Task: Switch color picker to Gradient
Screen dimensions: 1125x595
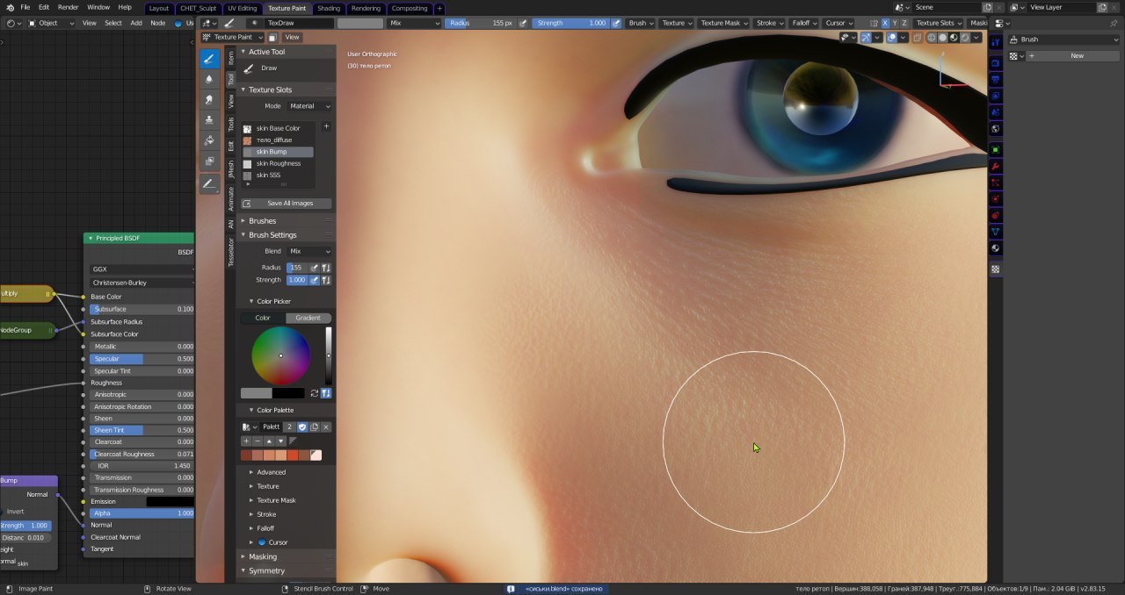Action: point(308,318)
